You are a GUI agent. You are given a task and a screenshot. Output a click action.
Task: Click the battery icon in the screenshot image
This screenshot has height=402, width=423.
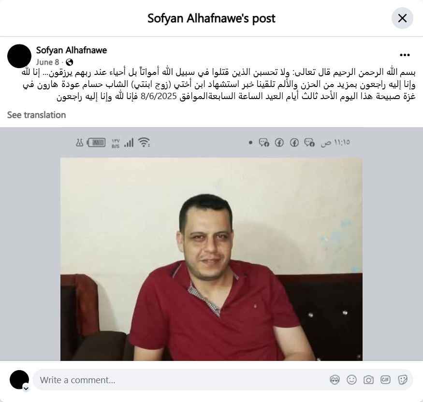pyautogui.click(x=96, y=143)
